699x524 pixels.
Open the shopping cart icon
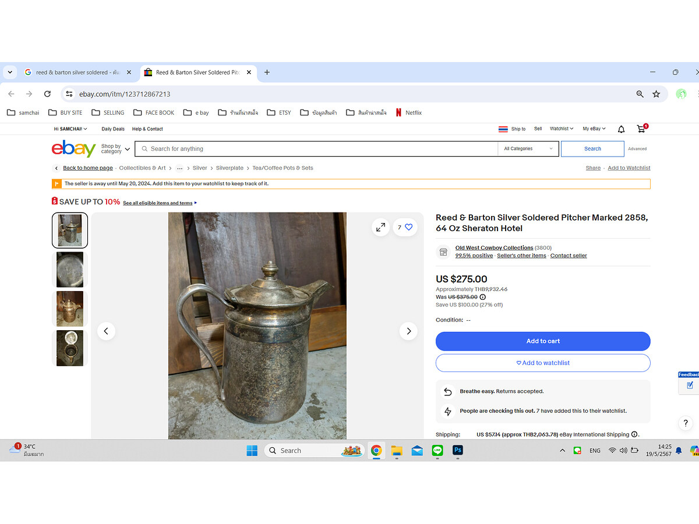click(641, 129)
